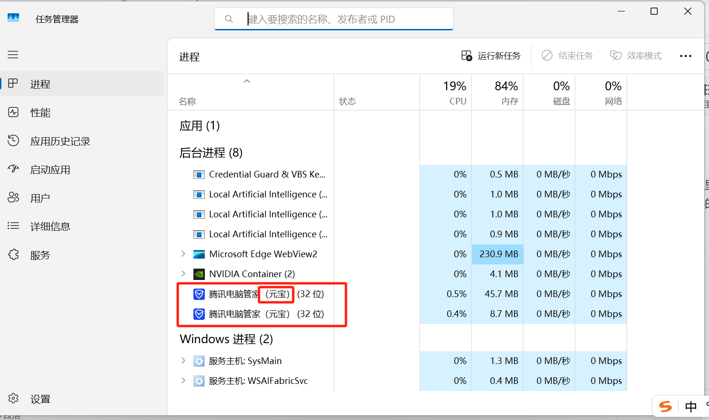Image resolution: width=709 pixels, height=420 pixels.
Task: Click first 腾讯电脑管家 shield icon (45.7 MB)
Action: (x=199, y=294)
